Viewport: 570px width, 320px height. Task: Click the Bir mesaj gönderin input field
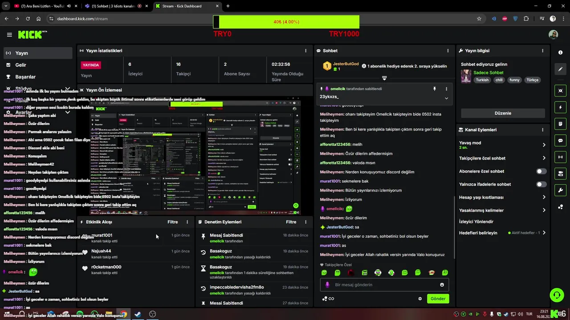coord(384,285)
